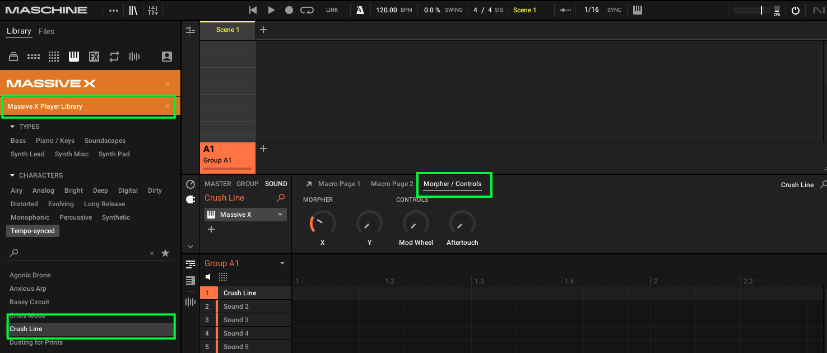This screenshot has height=353, width=827.
Task: Start playback with the Play button
Action: coord(271,10)
